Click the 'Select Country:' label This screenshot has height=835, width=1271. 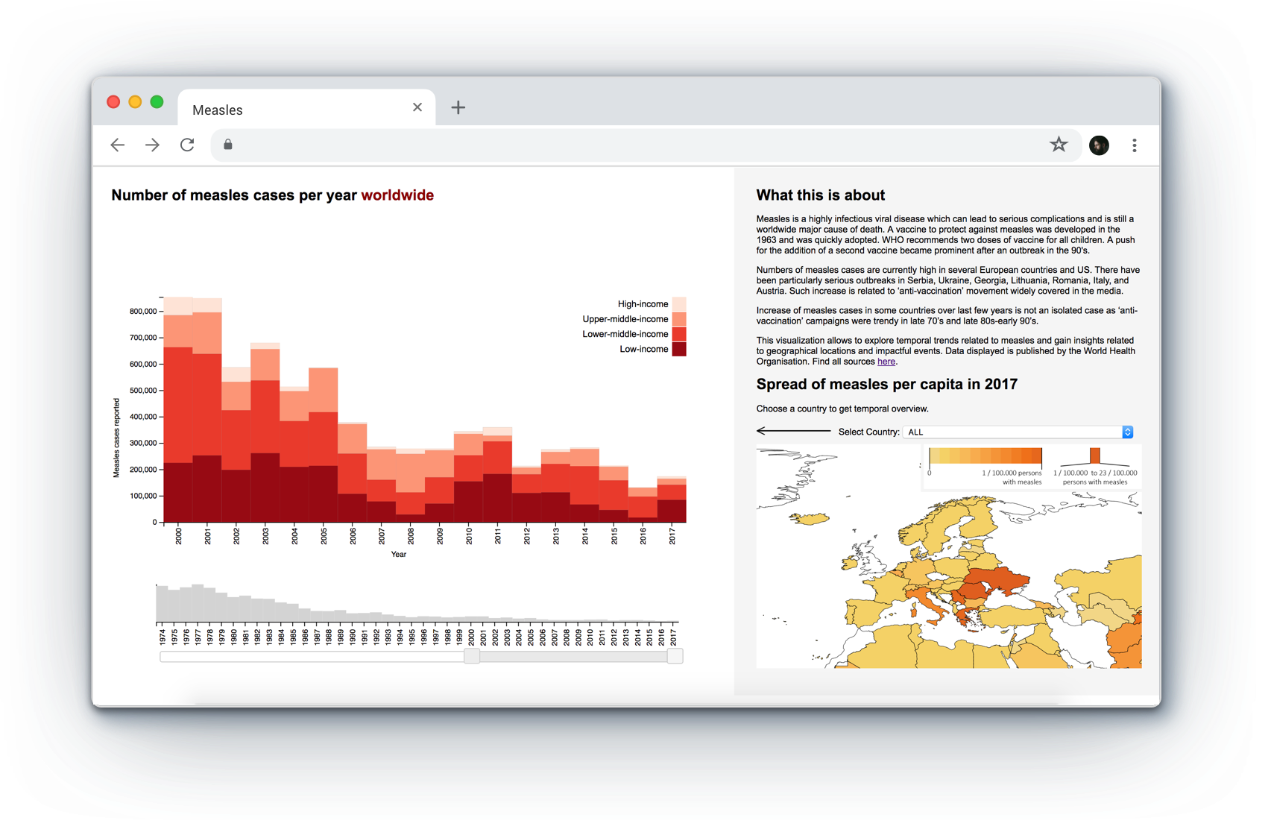(868, 432)
